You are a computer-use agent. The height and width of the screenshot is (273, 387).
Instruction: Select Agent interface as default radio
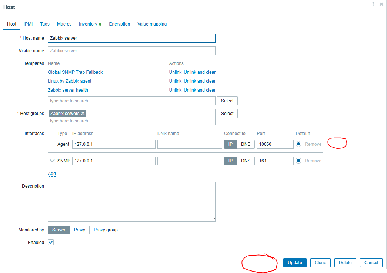point(298,144)
